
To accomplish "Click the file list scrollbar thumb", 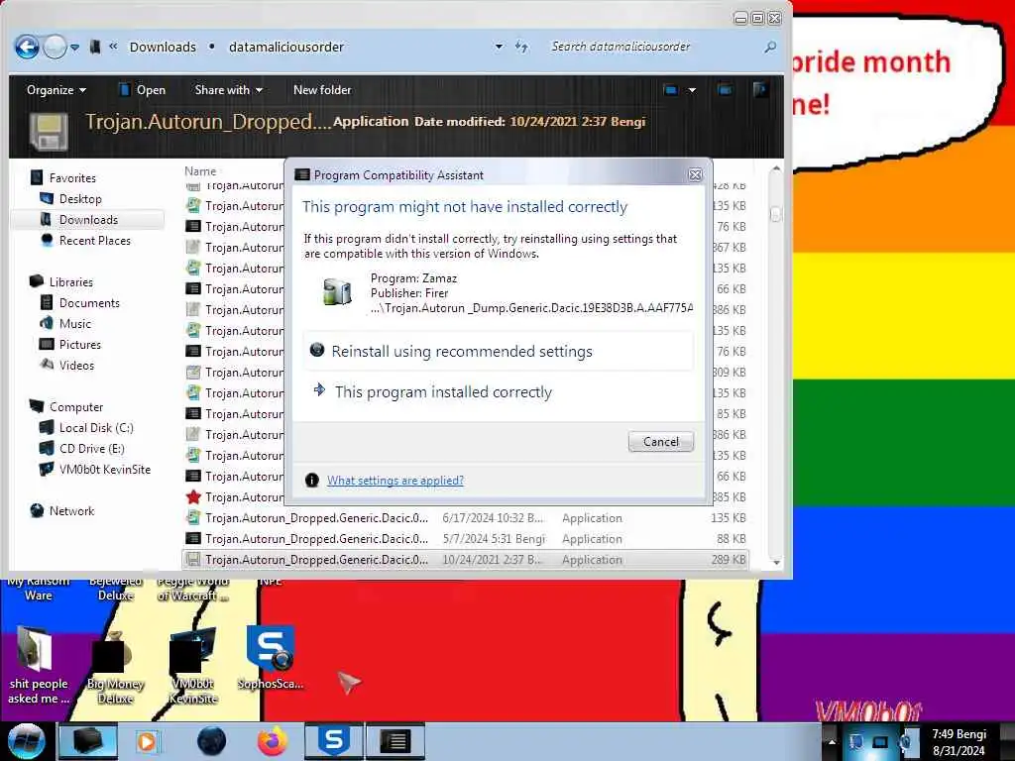I will coord(775,214).
